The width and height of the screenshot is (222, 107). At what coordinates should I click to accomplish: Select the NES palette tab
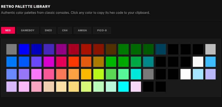[8, 30]
